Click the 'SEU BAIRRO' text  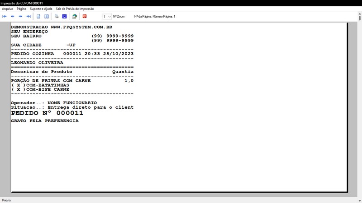click(26, 36)
